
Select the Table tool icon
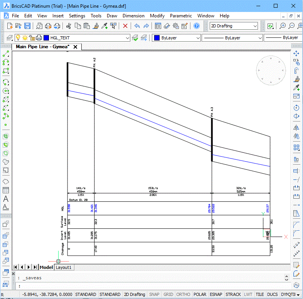(x=6, y=190)
